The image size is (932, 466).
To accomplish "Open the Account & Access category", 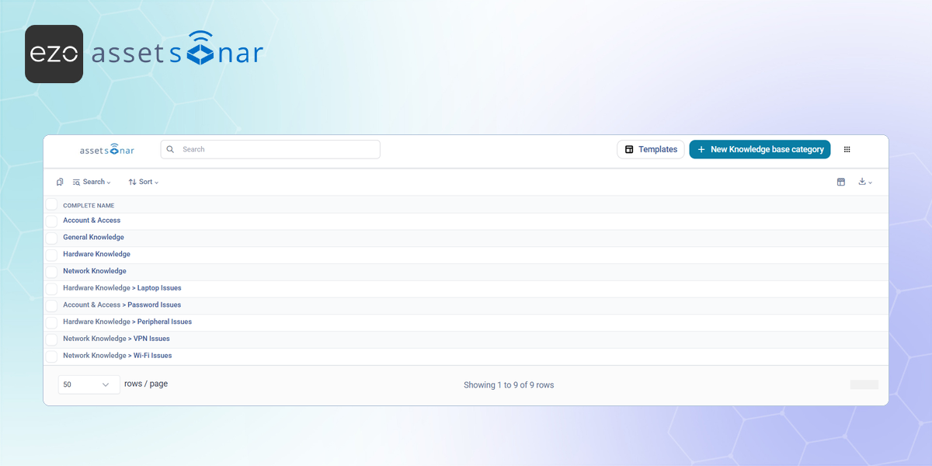I will 92,221.
